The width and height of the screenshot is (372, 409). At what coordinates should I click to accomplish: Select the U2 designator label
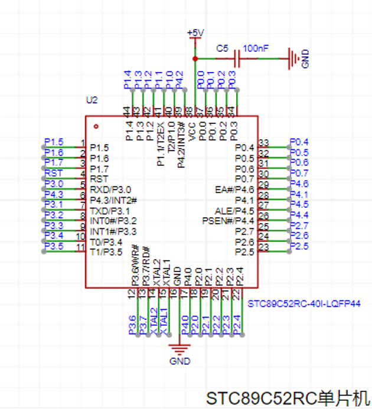(92, 100)
